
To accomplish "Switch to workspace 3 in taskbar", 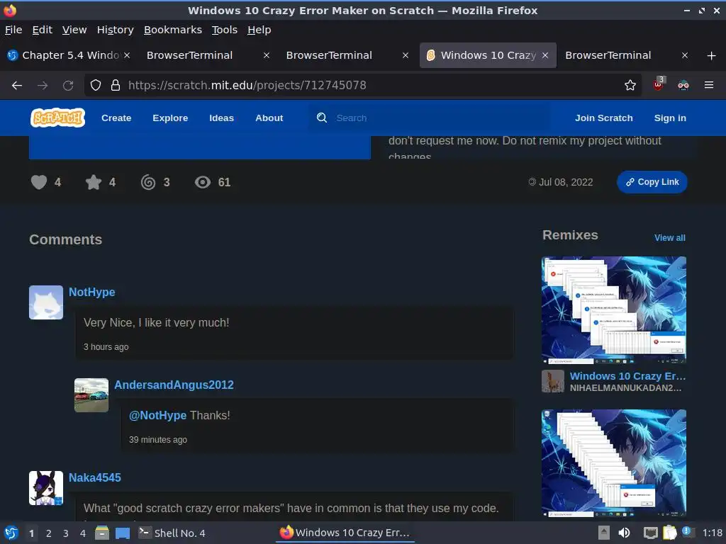I will point(66,533).
